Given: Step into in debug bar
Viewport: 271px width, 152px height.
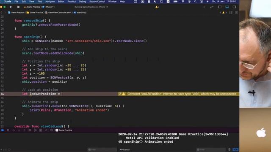Looking at the screenshot, I should coord(19,130).
